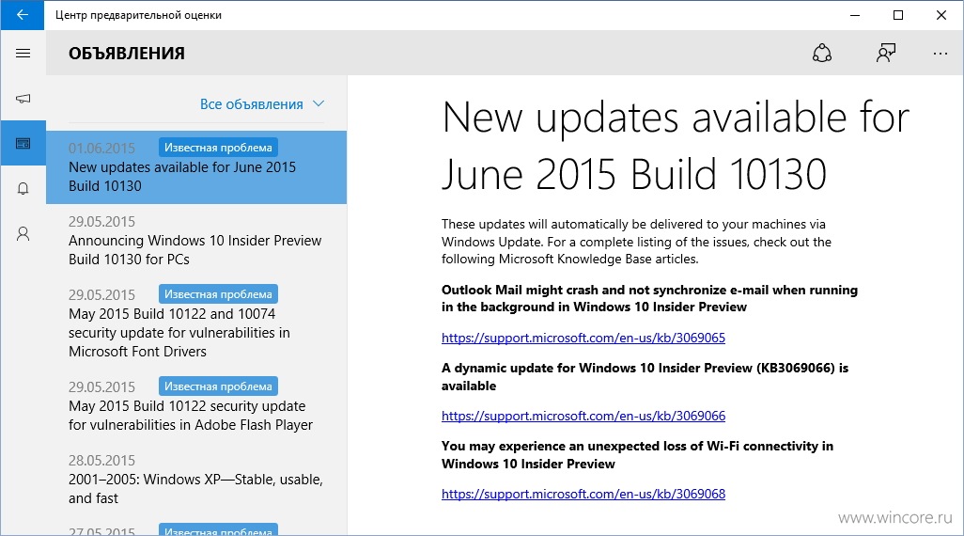Image resolution: width=964 pixels, height=536 pixels.
Task: Maximize the Insider Hub window
Action: point(897,15)
